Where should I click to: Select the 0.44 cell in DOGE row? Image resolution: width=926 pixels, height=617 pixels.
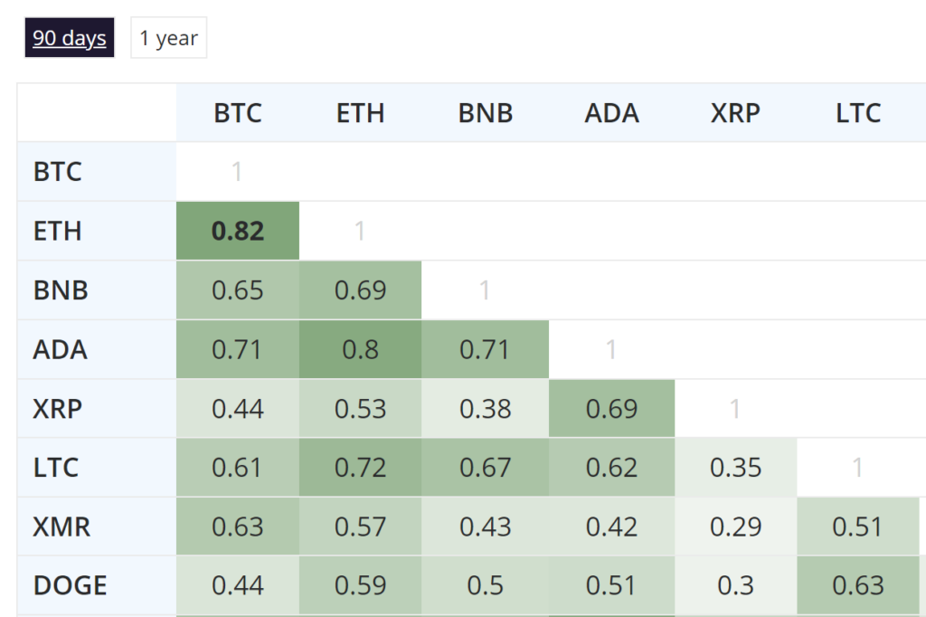point(238,585)
